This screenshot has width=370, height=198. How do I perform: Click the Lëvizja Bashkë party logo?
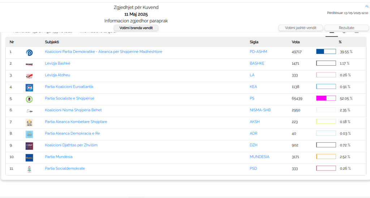pyautogui.click(x=29, y=64)
